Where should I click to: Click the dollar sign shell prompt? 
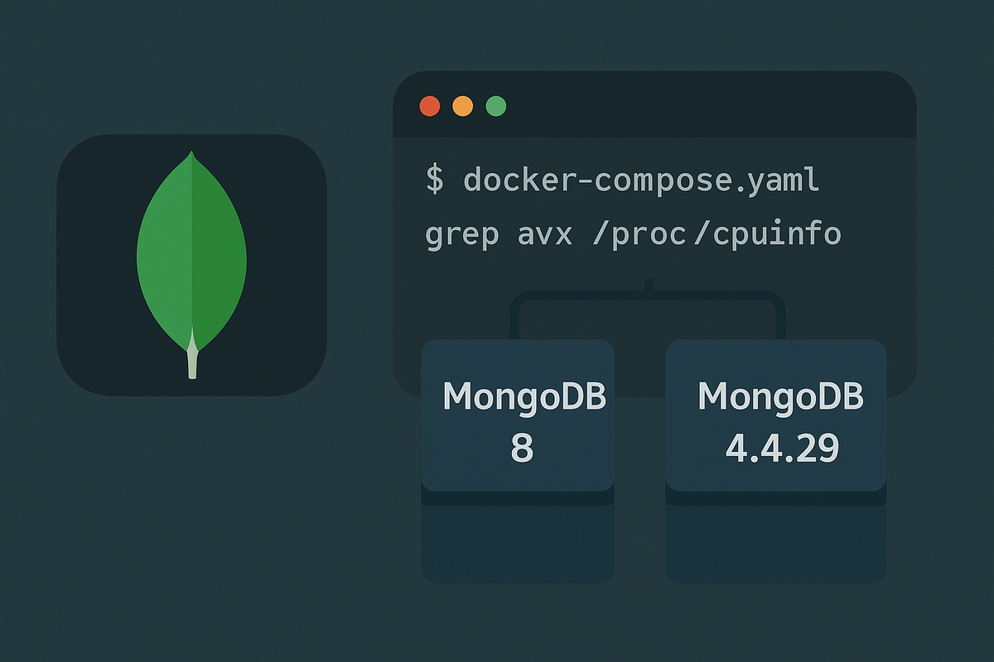coord(435,180)
